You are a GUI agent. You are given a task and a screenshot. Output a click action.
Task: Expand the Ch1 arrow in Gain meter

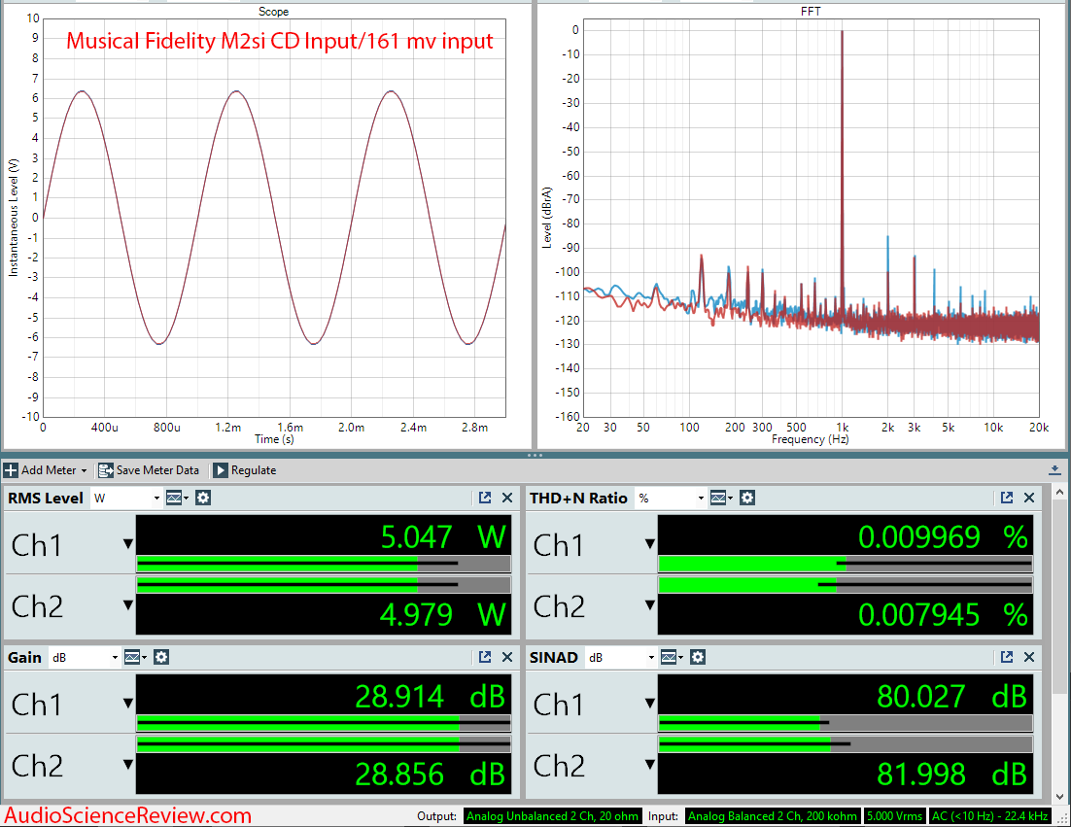pyautogui.click(x=127, y=704)
